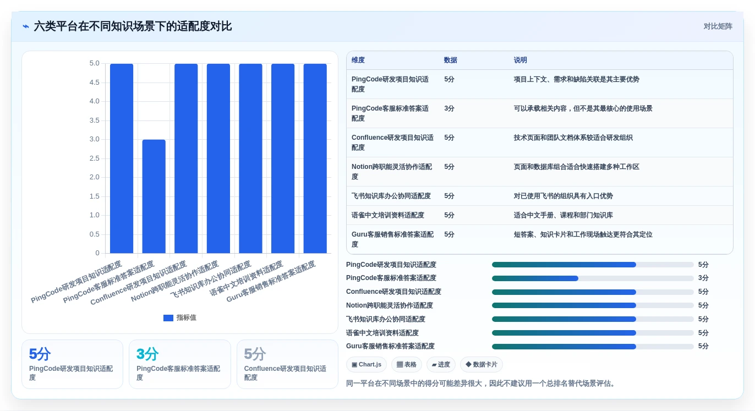Click the 表格 tag chip
Viewport: 755px width, 411px height.
click(x=407, y=364)
